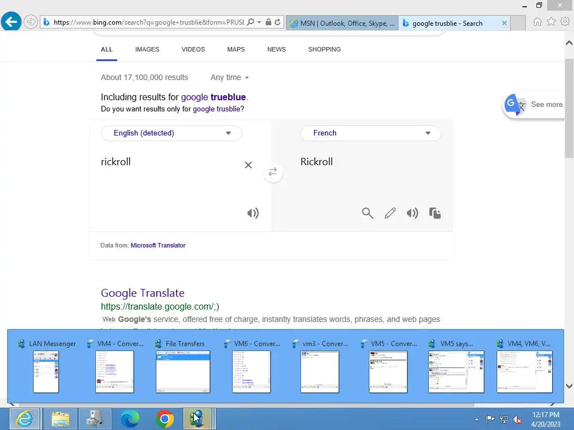The width and height of the screenshot is (574, 430).
Task: Open a new blank browser tab
Action: pyautogui.click(x=518, y=23)
